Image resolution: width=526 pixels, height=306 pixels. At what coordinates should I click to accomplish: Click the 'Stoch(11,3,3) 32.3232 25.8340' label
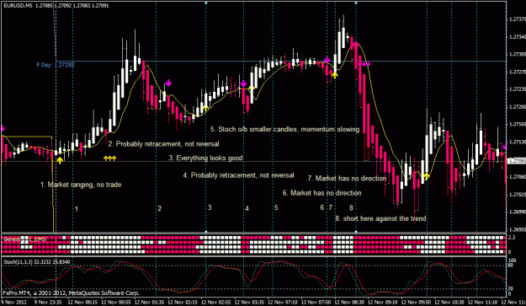coord(36,261)
